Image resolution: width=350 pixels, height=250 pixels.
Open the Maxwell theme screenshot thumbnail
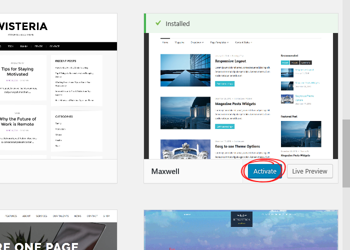coord(241,96)
